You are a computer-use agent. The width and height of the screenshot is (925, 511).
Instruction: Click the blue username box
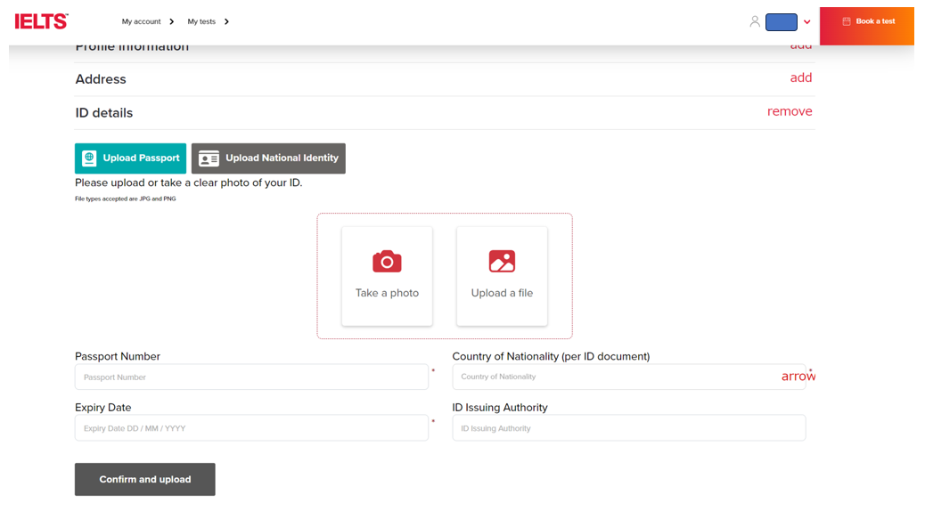pyautogui.click(x=781, y=22)
